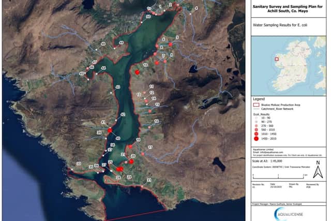Click the white marker beside label 4
The height and width of the screenshot is (221, 331).
[x=190, y=14]
